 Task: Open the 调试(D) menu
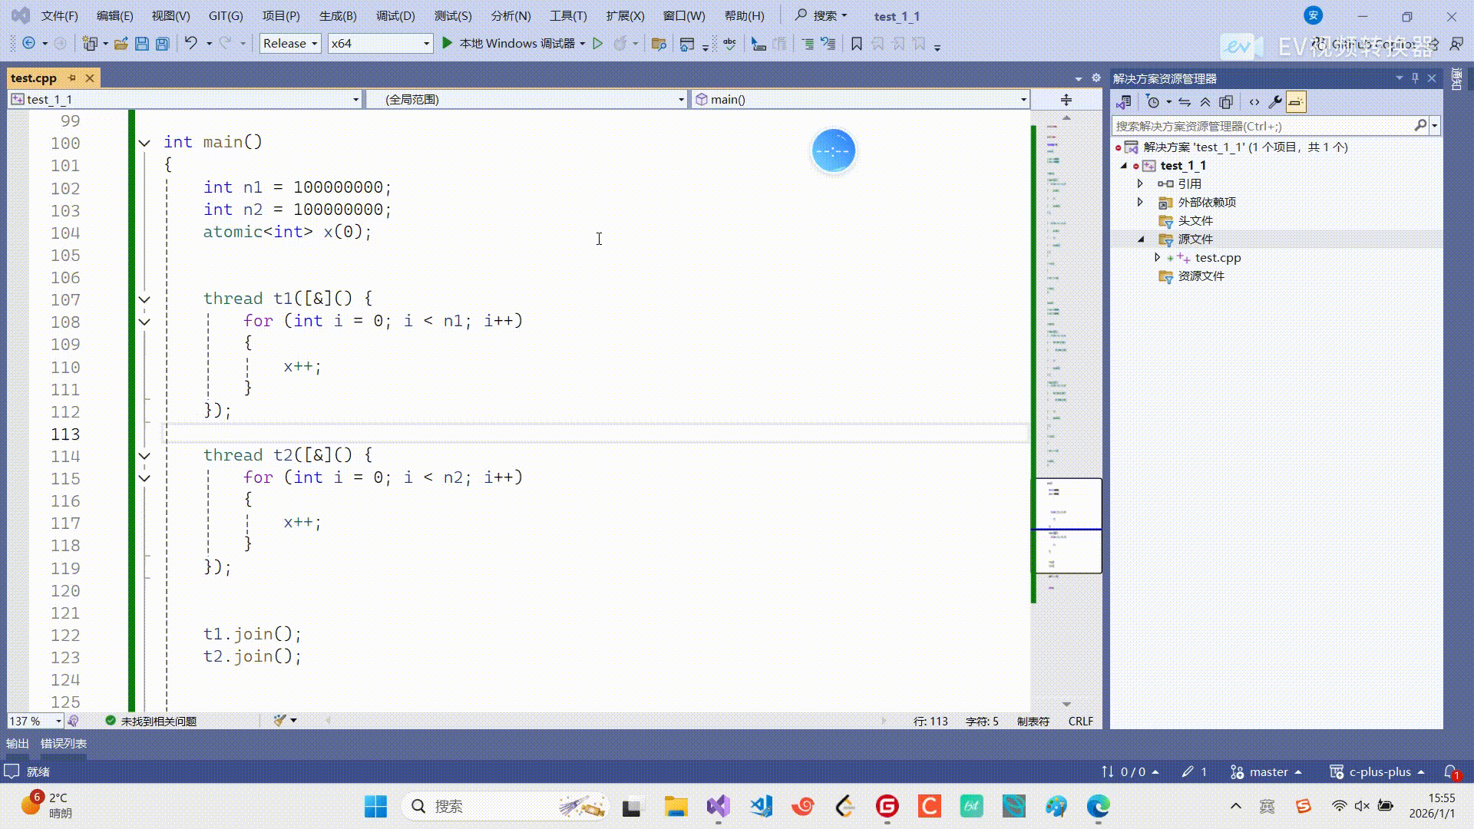[395, 15]
